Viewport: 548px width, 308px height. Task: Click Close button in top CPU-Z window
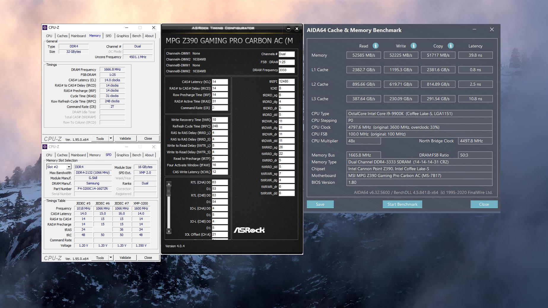[x=148, y=138]
